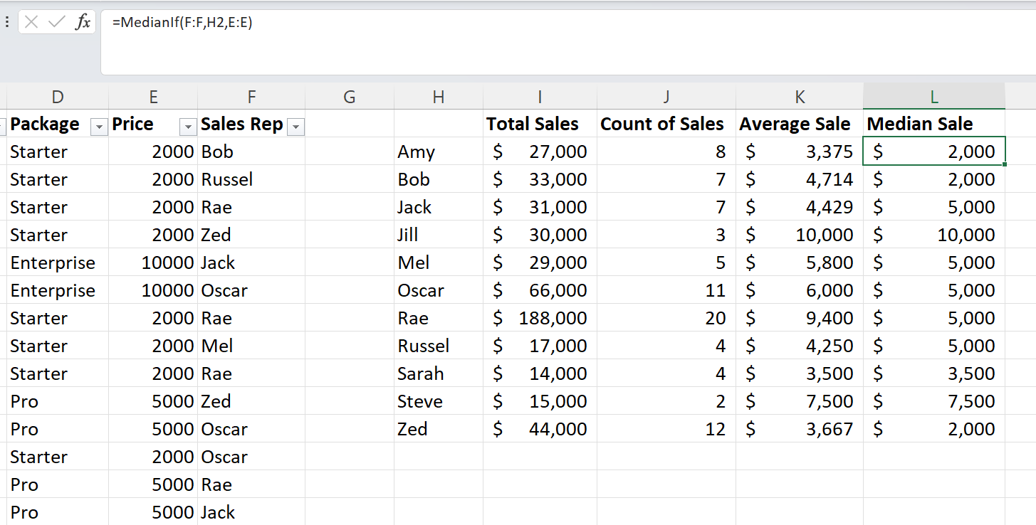Select Steve's Median Sale cell showing 7,500

tap(933, 401)
